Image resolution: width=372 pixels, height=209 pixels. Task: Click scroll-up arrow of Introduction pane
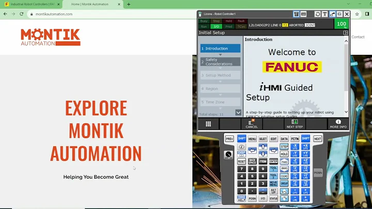346,41
